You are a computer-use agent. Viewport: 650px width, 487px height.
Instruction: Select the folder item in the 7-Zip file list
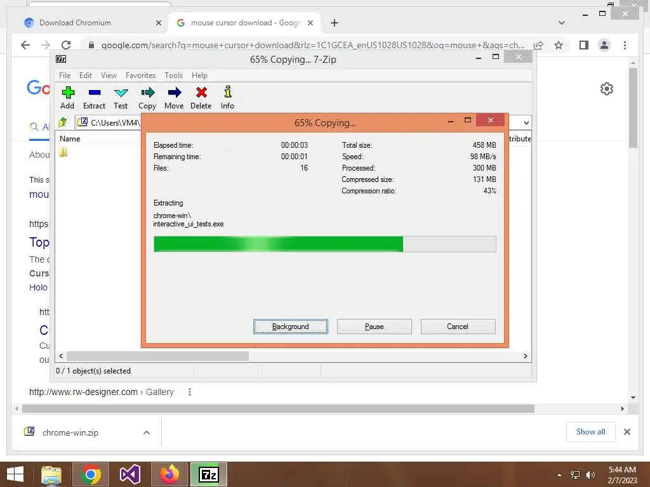63,152
